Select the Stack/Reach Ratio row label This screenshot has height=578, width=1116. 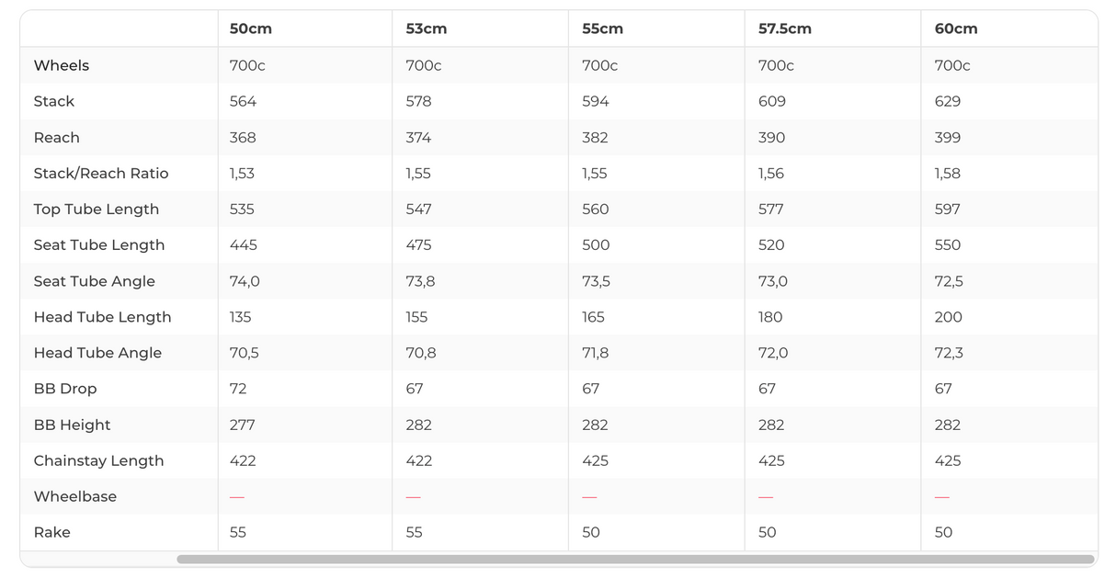point(101,173)
